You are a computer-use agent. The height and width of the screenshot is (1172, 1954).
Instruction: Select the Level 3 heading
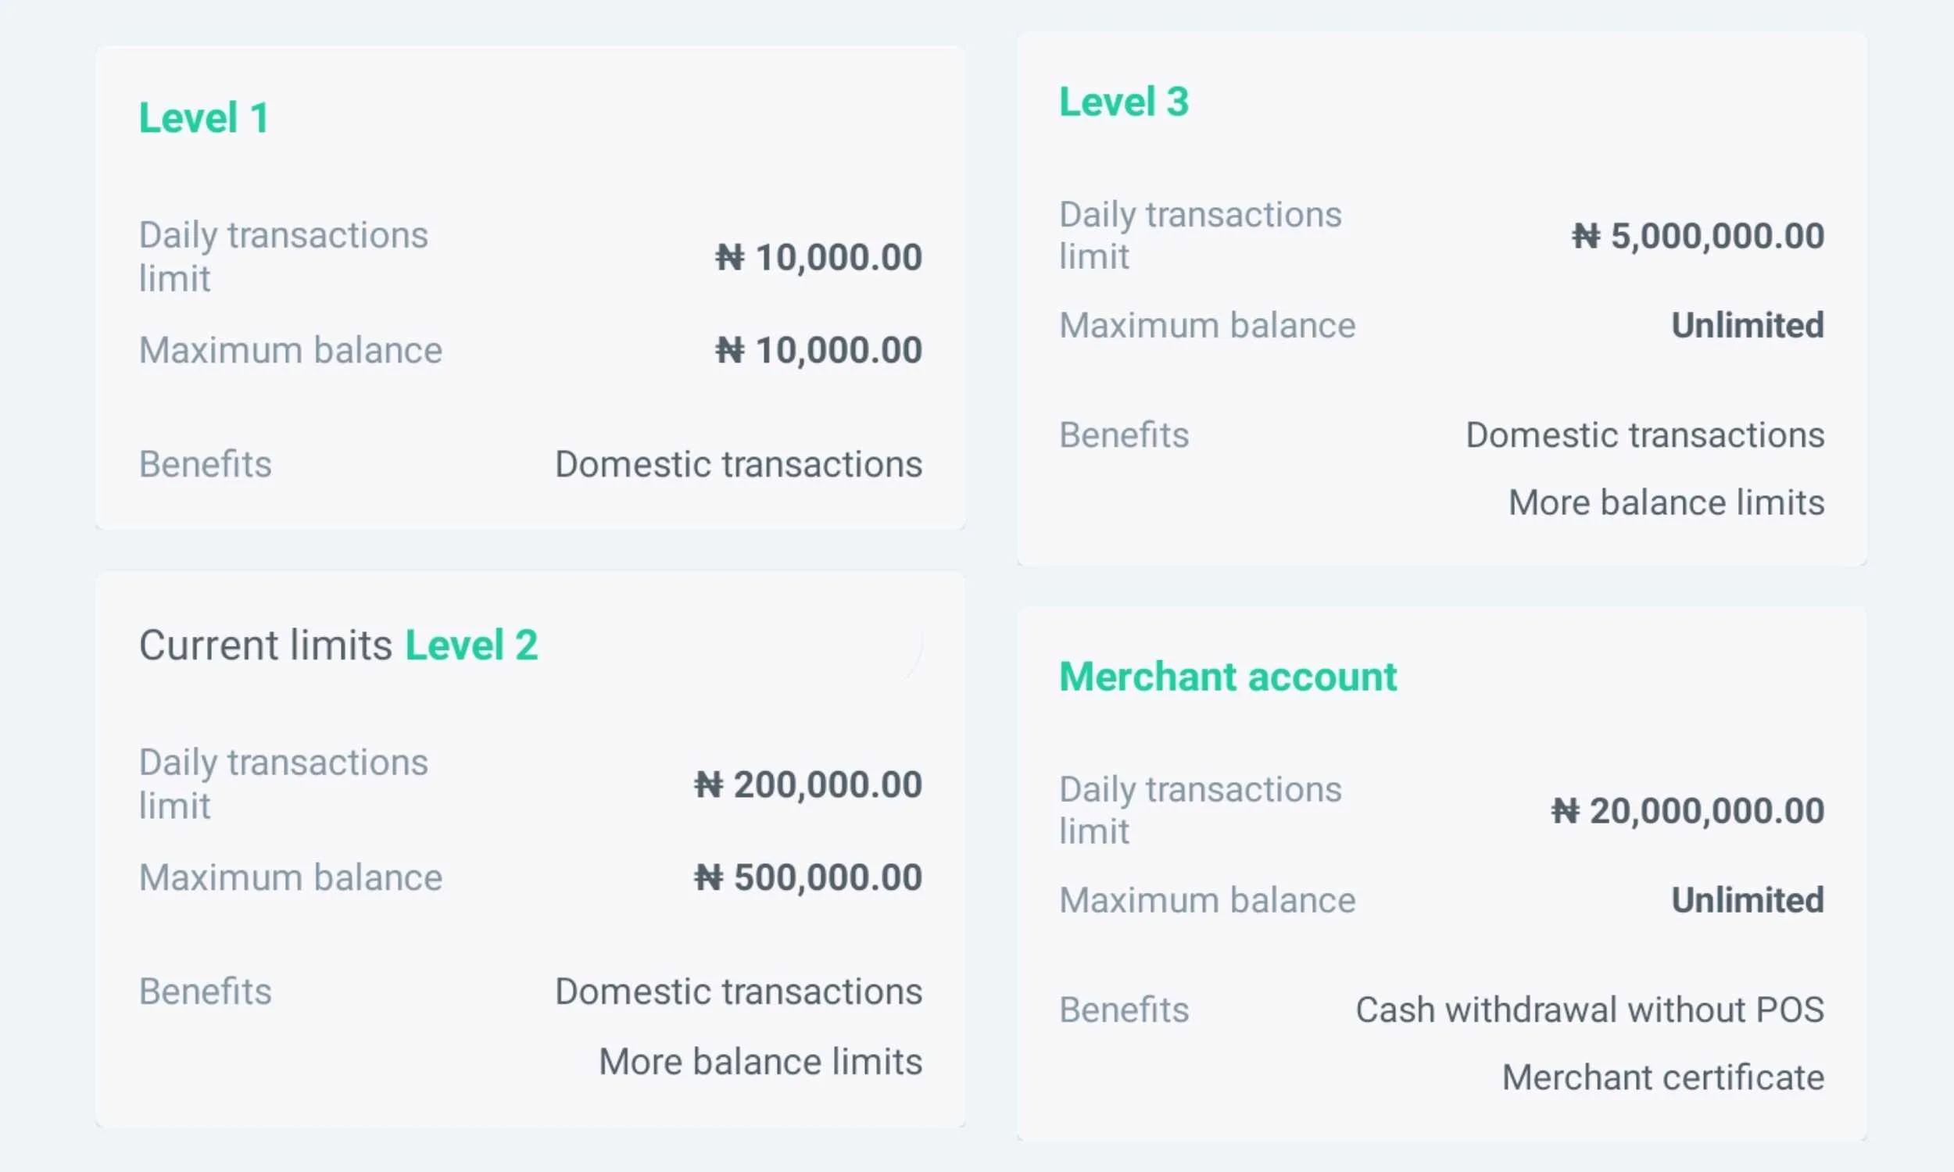(x=1123, y=102)
